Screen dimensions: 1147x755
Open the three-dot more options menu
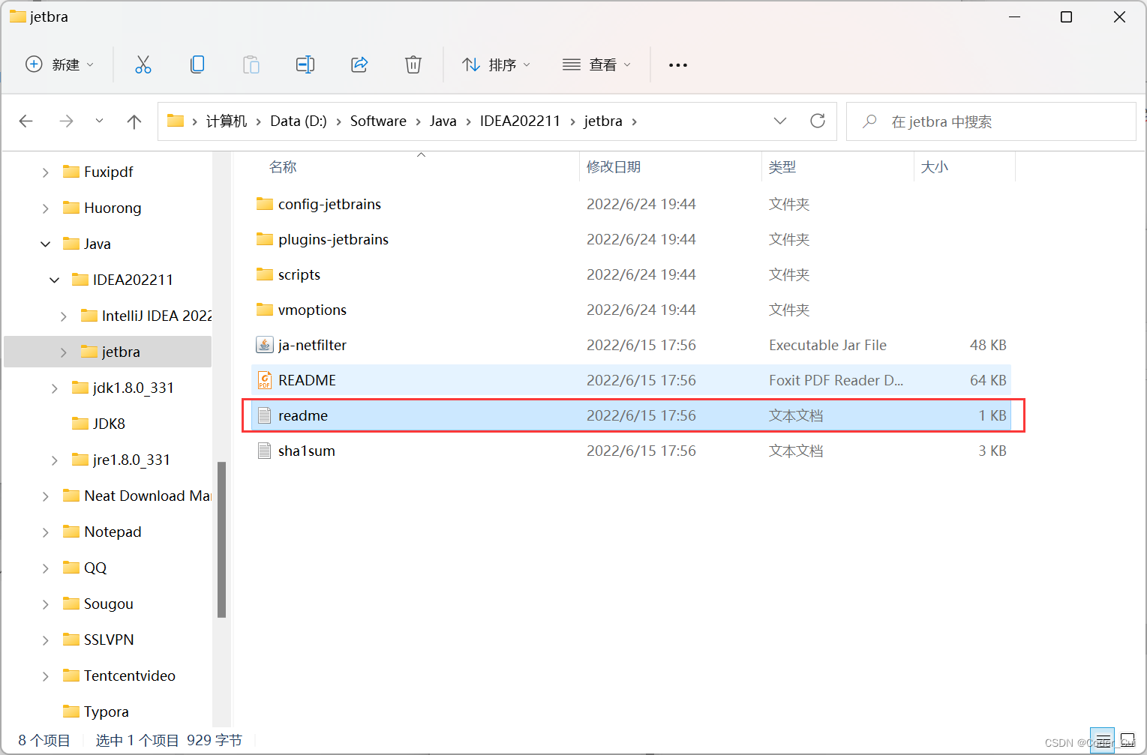point(678,65)
